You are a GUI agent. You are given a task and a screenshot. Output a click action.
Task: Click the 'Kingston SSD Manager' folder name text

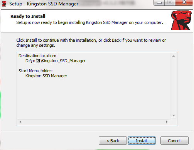tap(46, 76)
